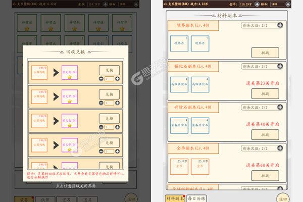Open the 伙伴 tab in left screen
This screenshot has height=202, width=303.
click(x=45, y=199)
